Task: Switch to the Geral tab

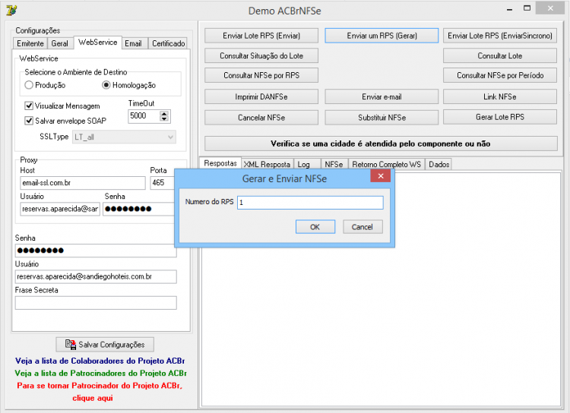Action: 59,43
